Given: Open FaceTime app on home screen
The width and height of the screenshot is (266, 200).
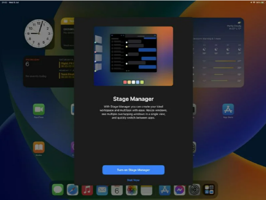Looking at the screenshot, I should click(39, 110).
